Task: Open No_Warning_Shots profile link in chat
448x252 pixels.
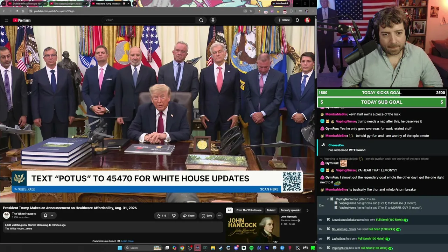Action: [x=344, y=229]
